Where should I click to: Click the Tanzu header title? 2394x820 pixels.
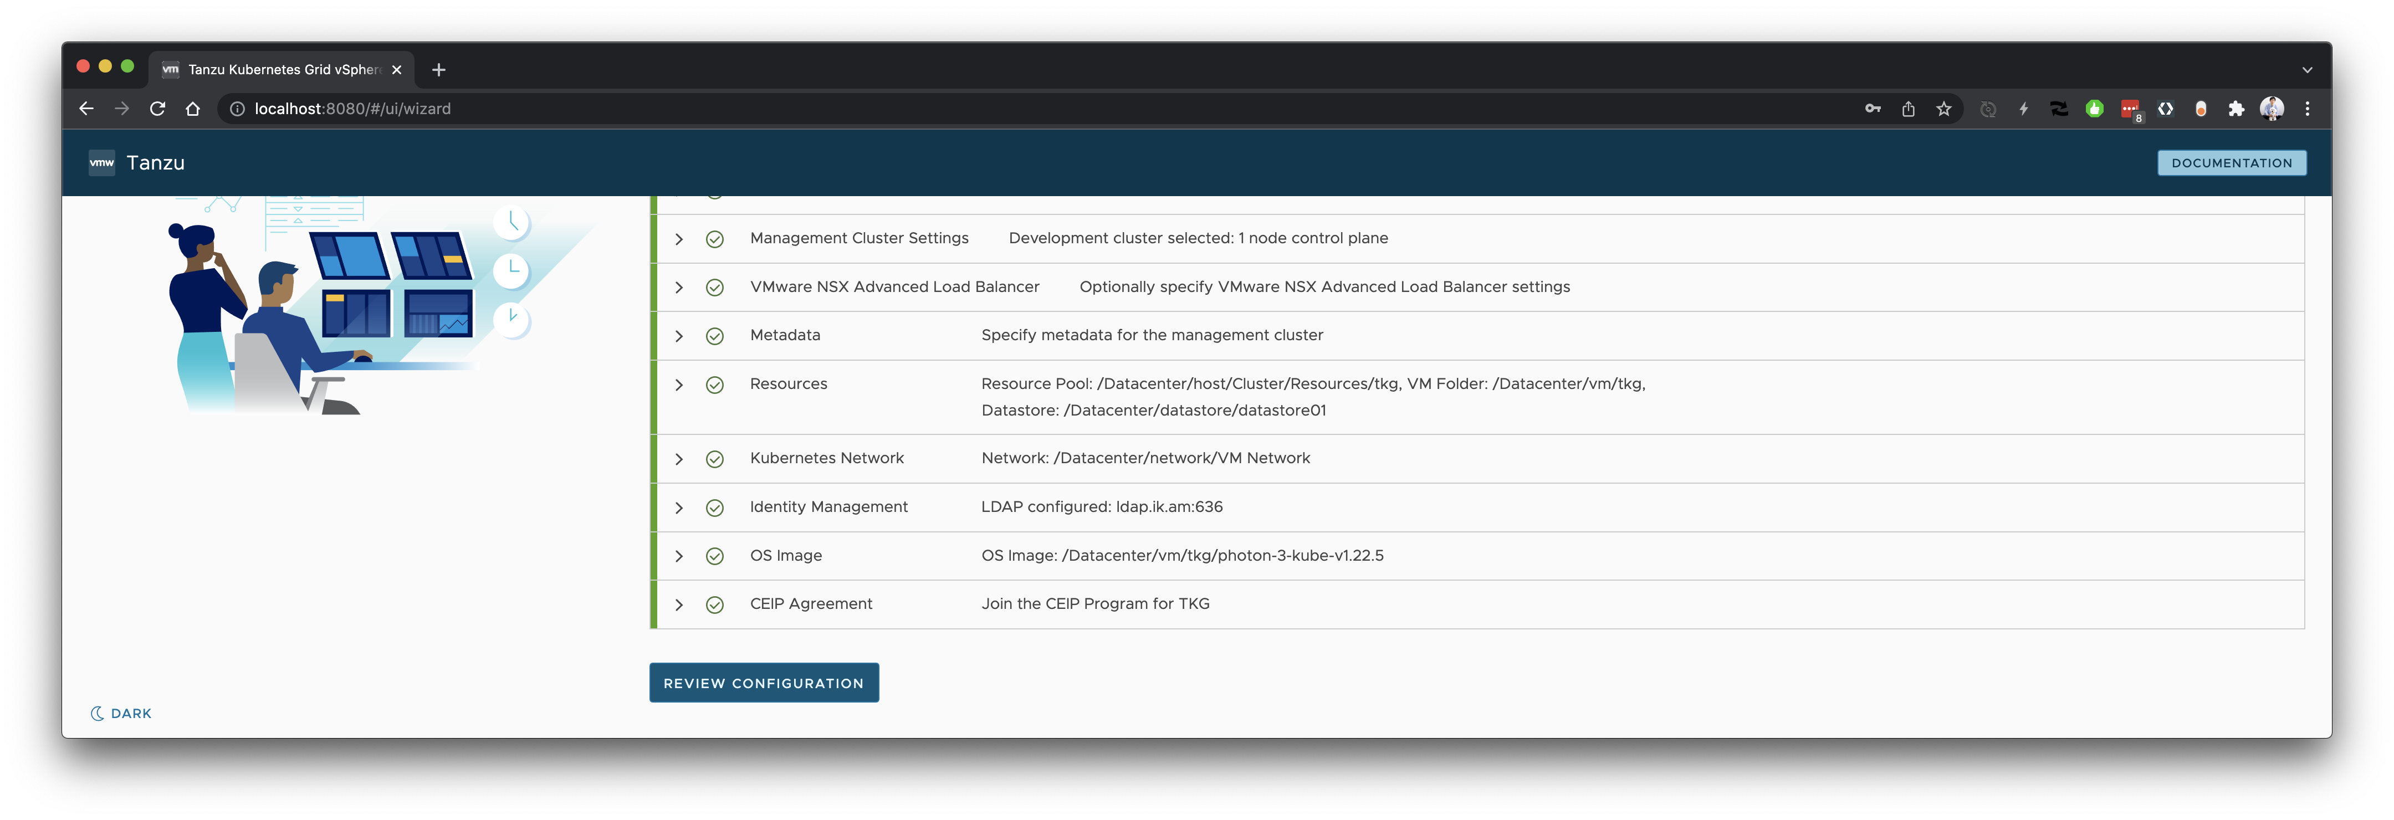[155, 162]
